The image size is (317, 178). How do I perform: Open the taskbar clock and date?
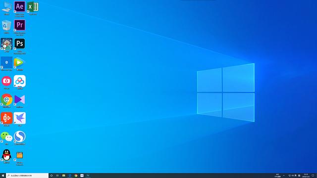click(306, 176)
